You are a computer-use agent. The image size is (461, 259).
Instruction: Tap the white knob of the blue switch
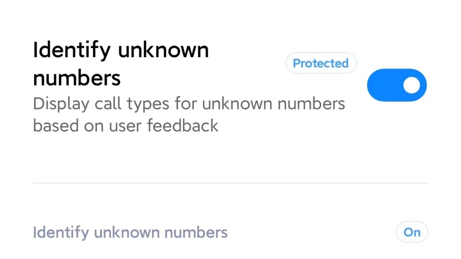412,85
